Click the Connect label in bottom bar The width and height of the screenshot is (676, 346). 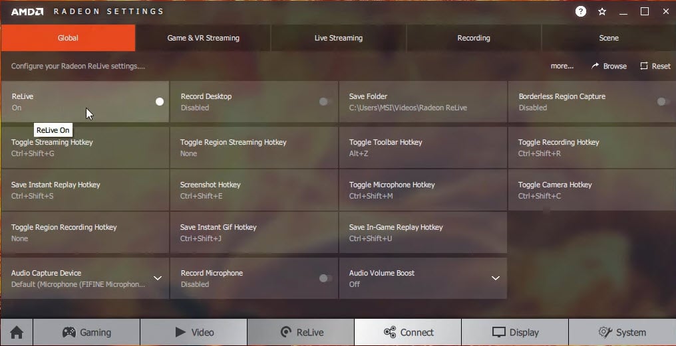[417, 333]
